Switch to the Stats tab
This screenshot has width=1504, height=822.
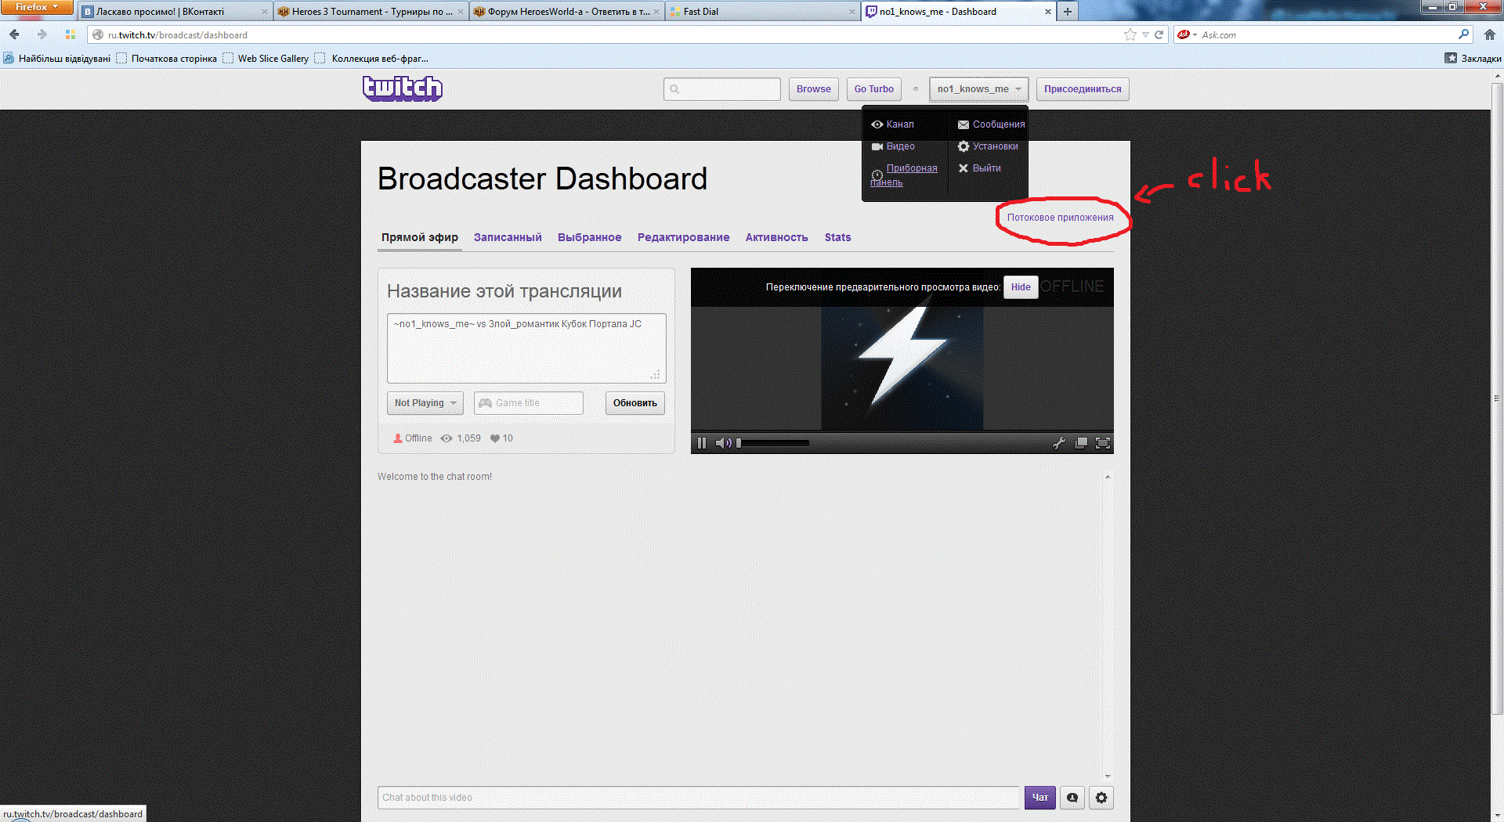click(837, 237)
